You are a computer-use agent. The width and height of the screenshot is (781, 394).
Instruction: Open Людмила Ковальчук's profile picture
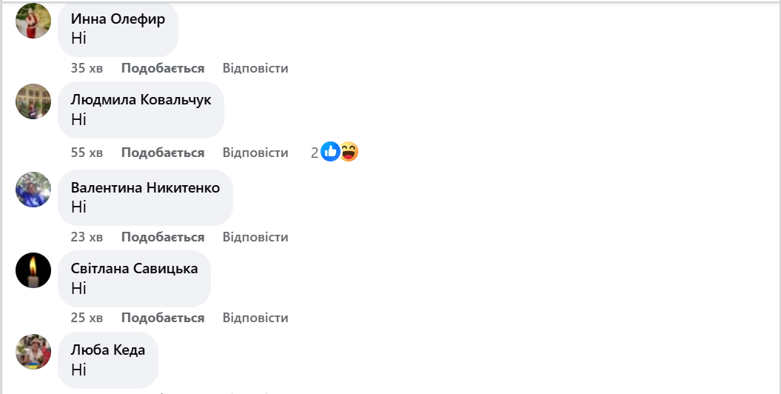33,101
